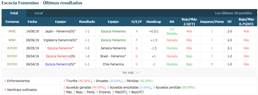Click the Bajo/Más 2.5(FT) column header

click(x=189, y=22)
